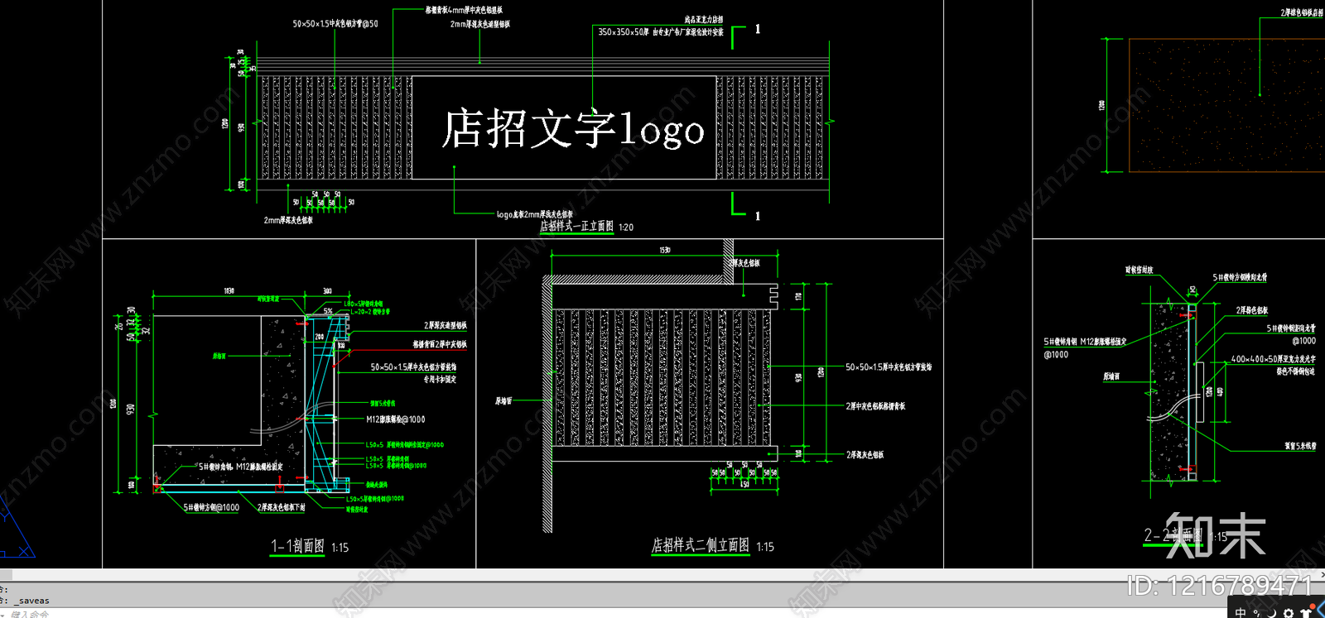Select the large 店招文字logo text
The width and height of the screenshot is (1325, 618).
[572, 129]
